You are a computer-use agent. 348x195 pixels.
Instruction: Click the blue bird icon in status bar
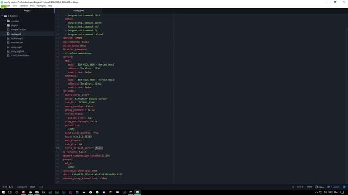[x=344, y=187]
